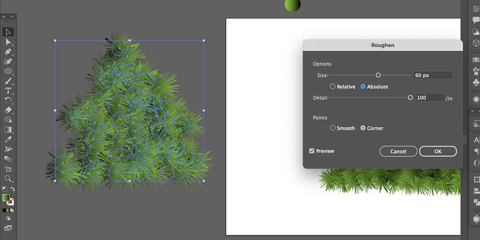
Task: Select the Zoom magnifier tool
Action: tap(8, 179)
